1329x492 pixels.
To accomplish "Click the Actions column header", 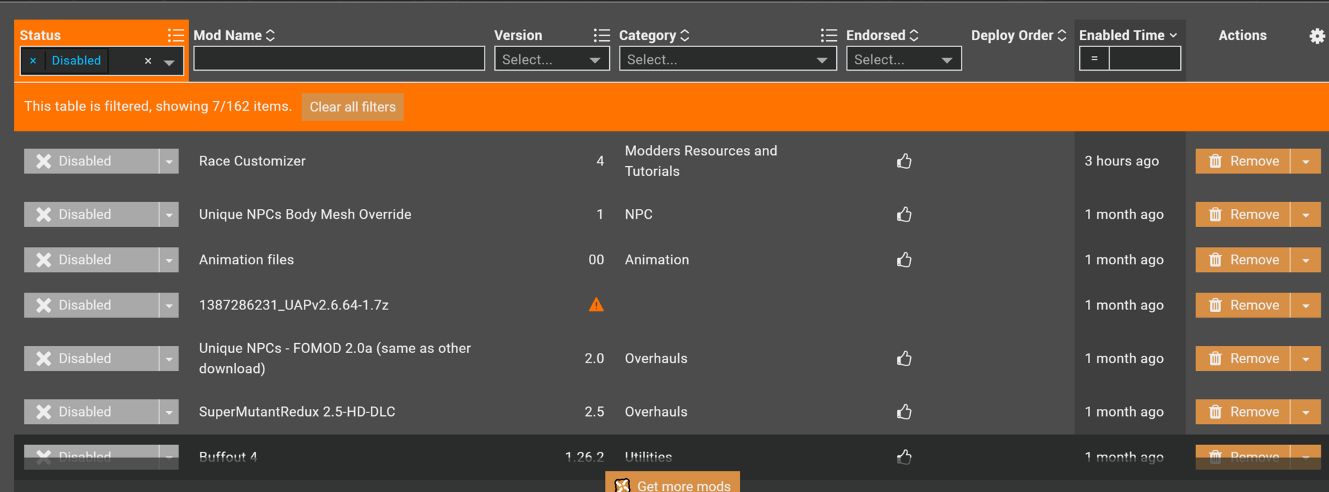I will (1242, 35).
